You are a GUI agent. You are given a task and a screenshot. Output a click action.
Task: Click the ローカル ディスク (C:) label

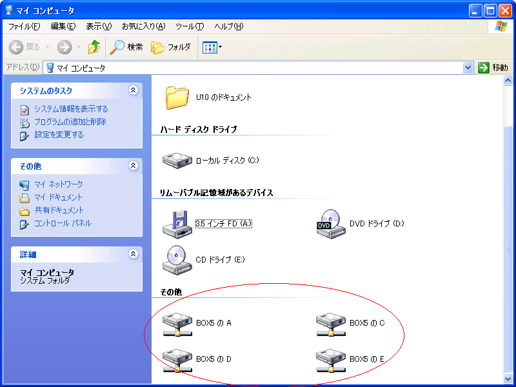(228, 161)
